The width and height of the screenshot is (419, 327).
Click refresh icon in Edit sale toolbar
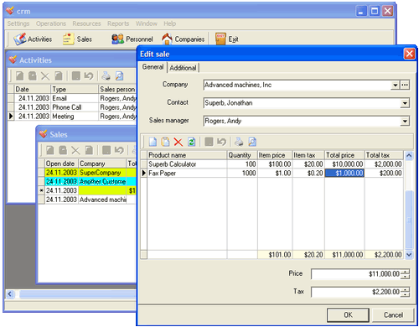pos(191,142)
